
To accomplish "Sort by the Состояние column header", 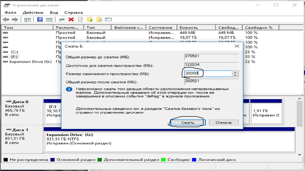I will 161,27.
